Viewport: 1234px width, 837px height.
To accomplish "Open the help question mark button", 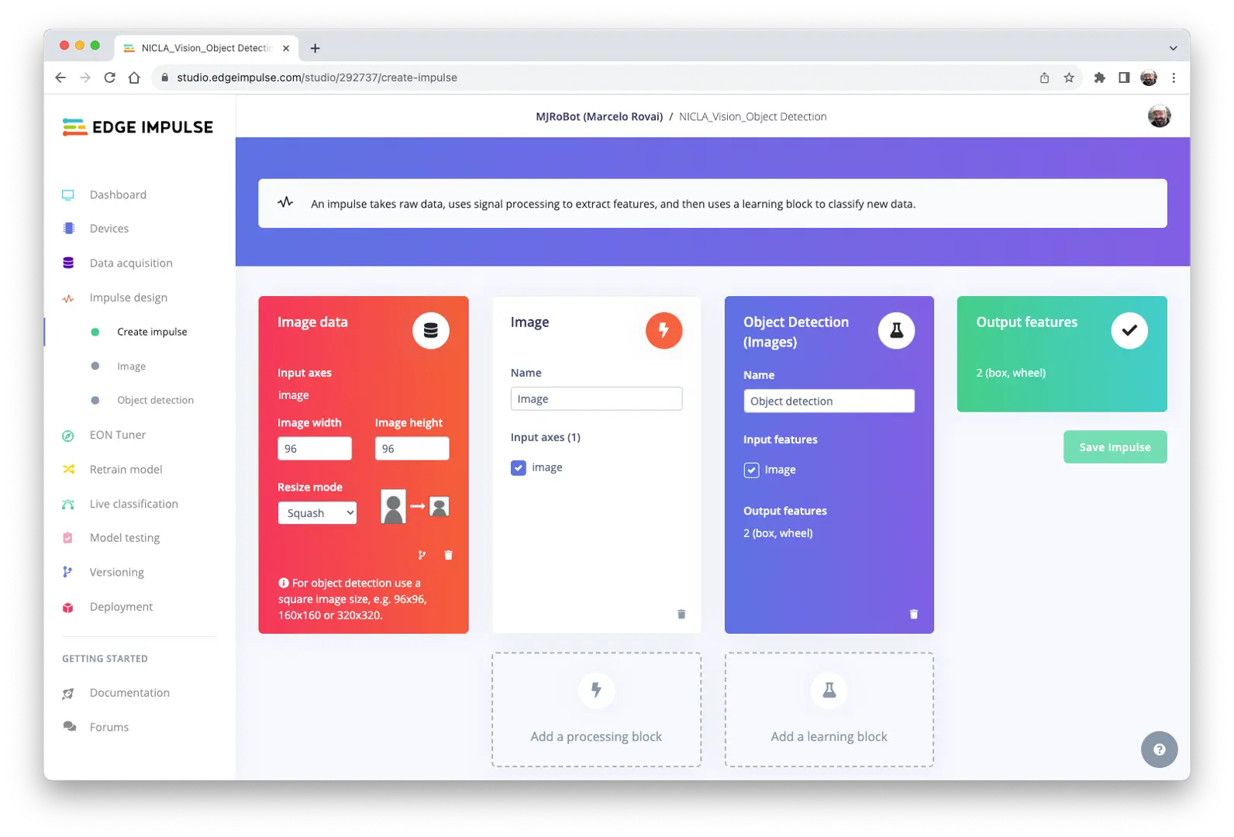I will (x=1159, y=749).
